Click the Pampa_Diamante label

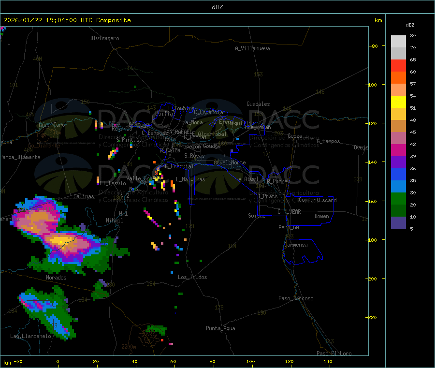click(20, 157)
